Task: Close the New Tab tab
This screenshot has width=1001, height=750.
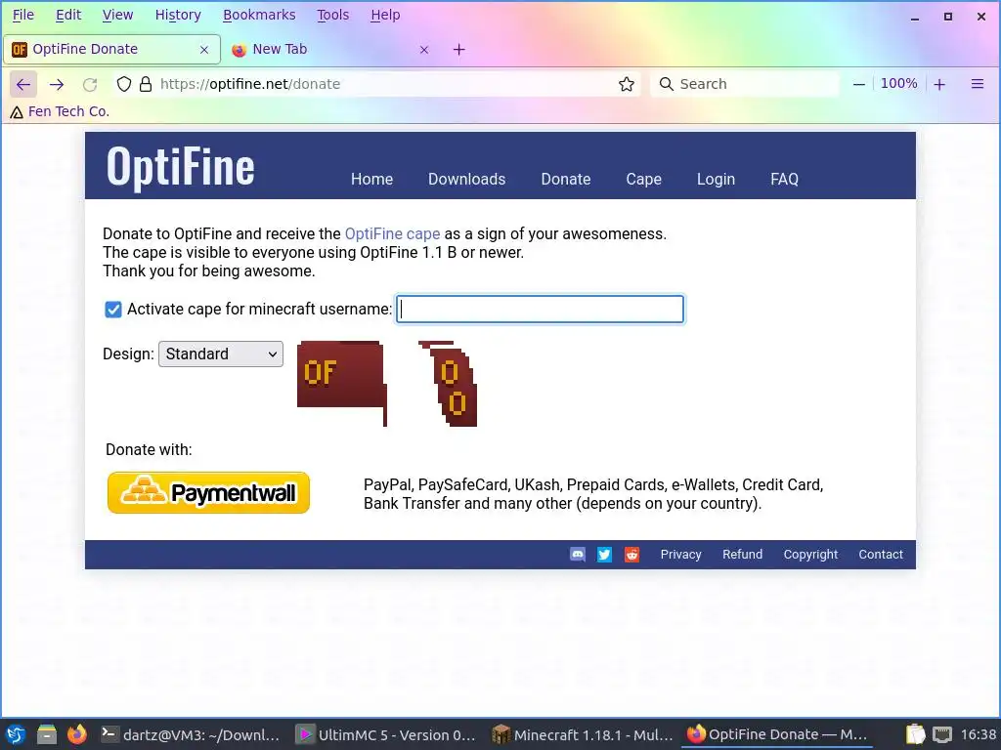Action: click(x=424, y=50)
